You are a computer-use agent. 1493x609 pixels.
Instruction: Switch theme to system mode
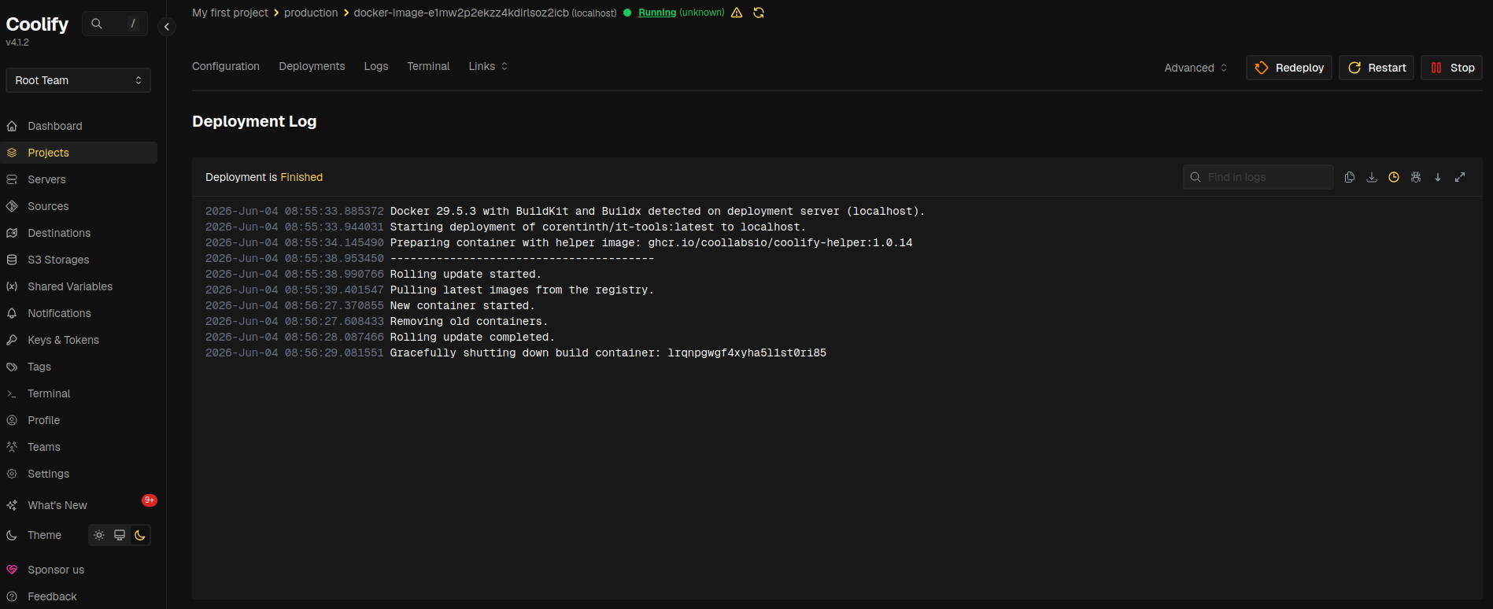pos(120,535)
